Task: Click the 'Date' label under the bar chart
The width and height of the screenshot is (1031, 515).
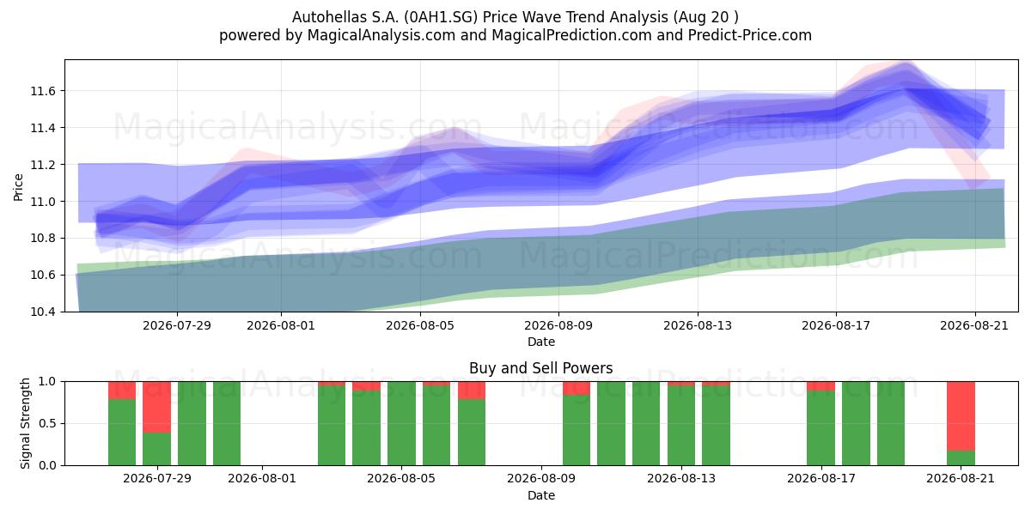Action: 541,495
